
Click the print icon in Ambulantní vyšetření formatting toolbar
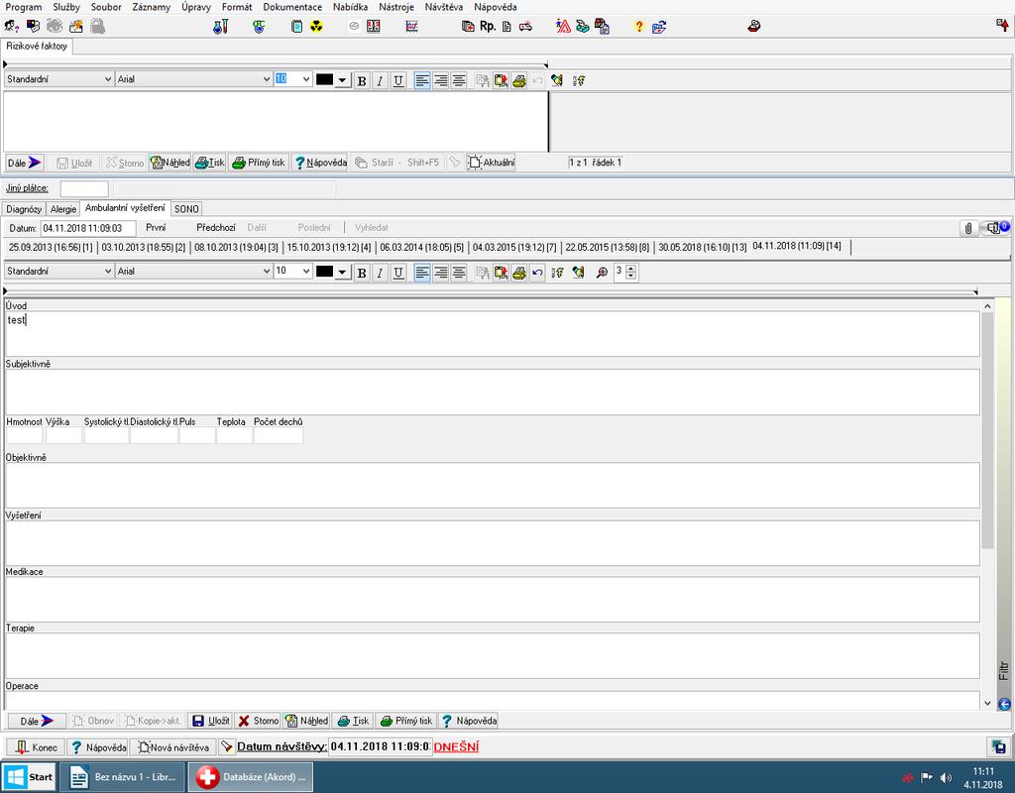pos(519,273)
